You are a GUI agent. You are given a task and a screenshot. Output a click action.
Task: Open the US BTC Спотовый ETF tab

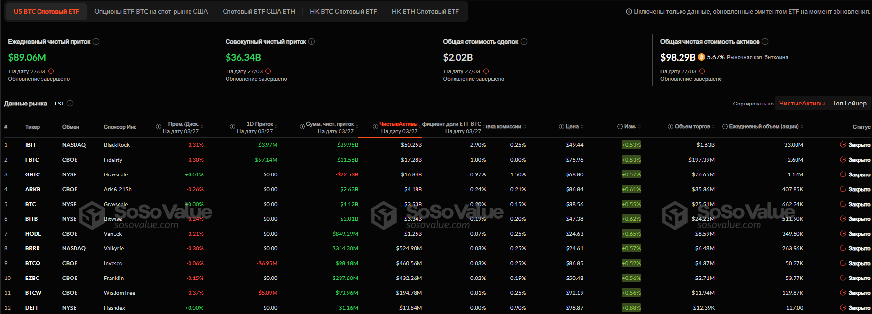coord(46,11)
